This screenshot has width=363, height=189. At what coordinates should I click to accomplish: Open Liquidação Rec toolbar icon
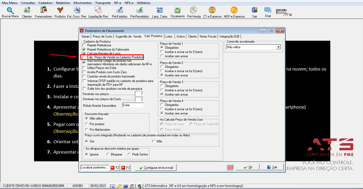[x=98, y=10]
